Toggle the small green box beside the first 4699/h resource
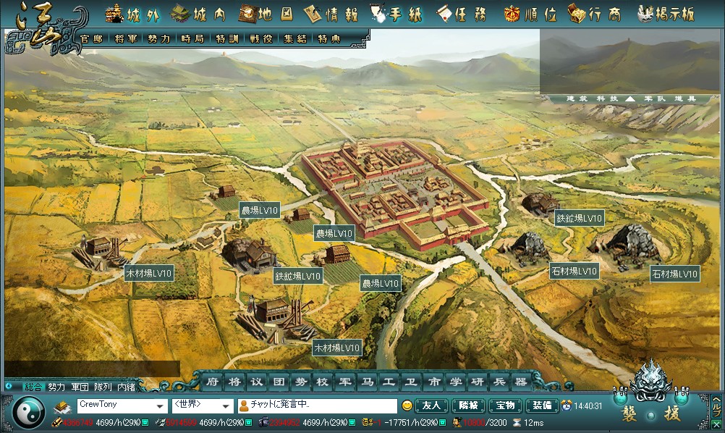725x433 pixels. tap(146, 423)
